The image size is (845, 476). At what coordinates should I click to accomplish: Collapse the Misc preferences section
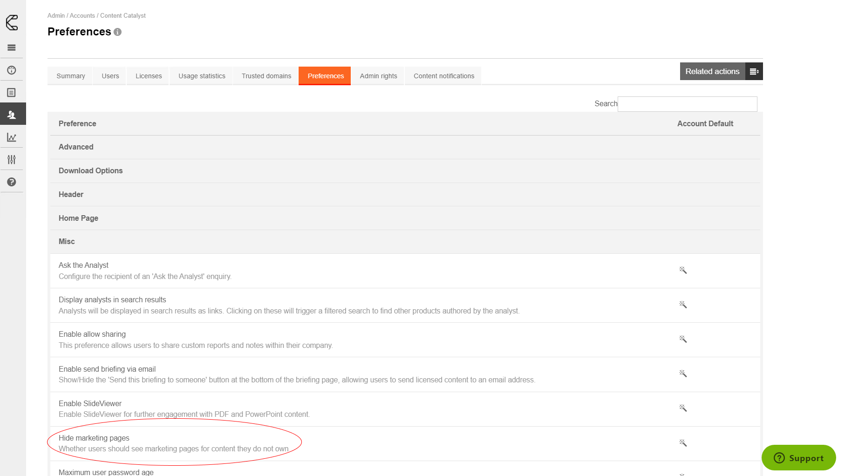67,242
